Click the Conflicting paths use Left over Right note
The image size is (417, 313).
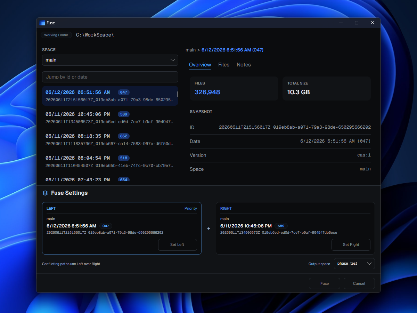pos(71,264)
